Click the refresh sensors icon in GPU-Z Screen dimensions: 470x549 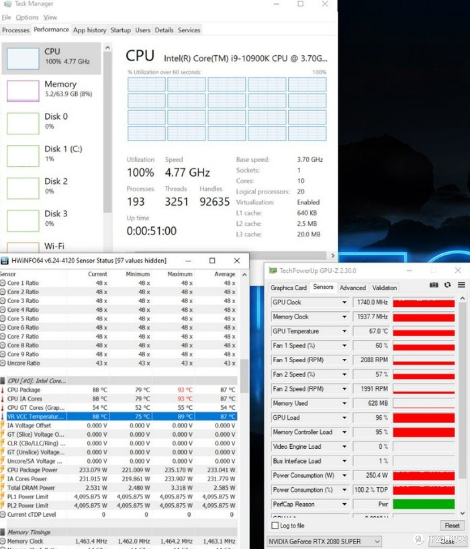[x=448, y=285]
